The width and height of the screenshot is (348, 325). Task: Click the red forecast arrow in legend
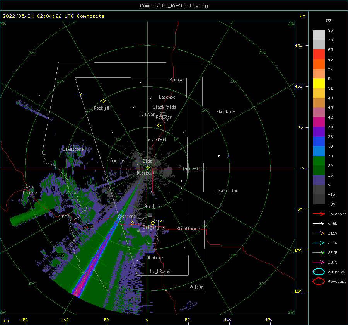[x=319, y=214]
